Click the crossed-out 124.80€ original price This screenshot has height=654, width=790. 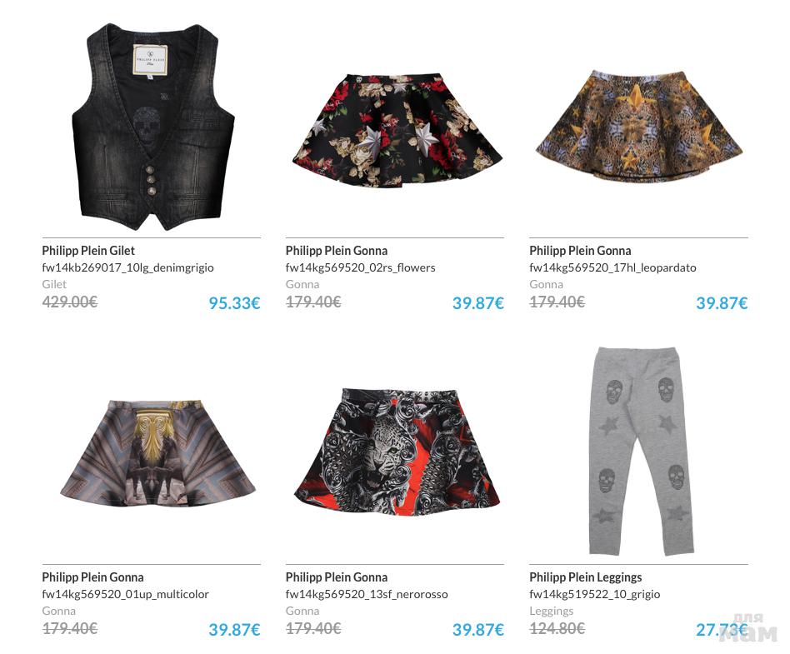point(557,628)
